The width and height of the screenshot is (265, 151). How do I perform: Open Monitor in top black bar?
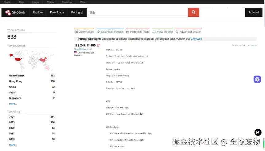point(51,2)
